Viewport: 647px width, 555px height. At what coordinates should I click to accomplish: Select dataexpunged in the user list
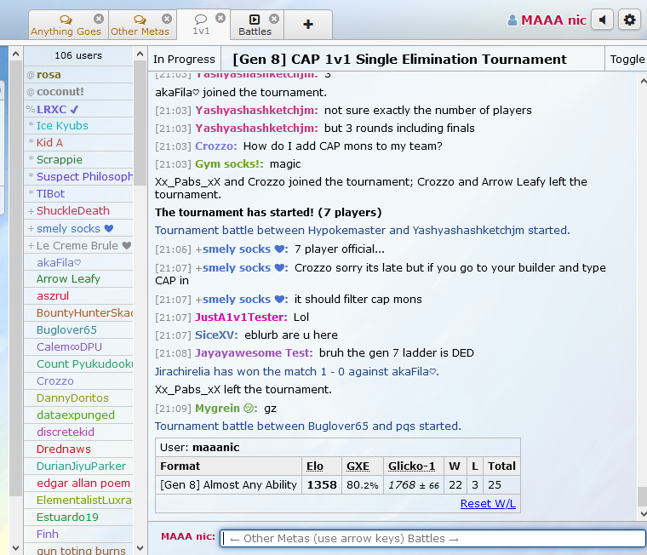pos(78,415)
